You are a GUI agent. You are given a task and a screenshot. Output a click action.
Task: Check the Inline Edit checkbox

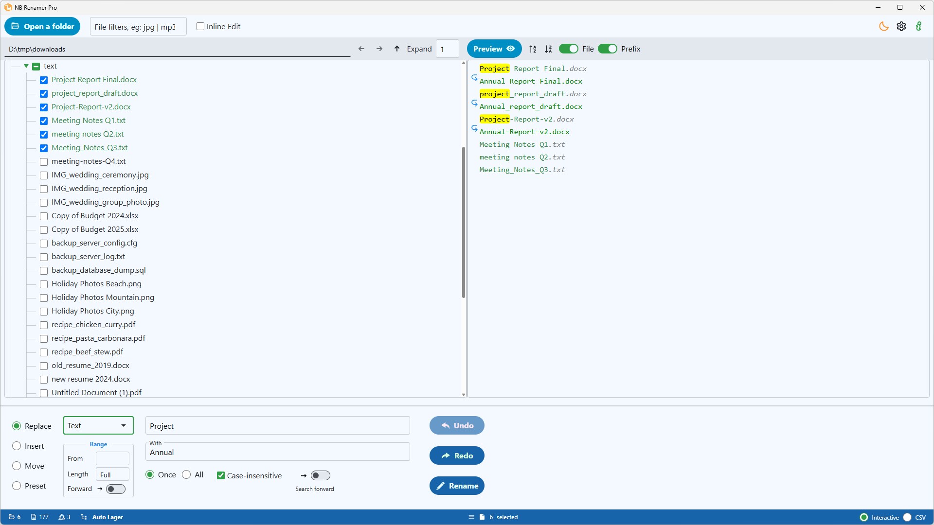(200, 27)
